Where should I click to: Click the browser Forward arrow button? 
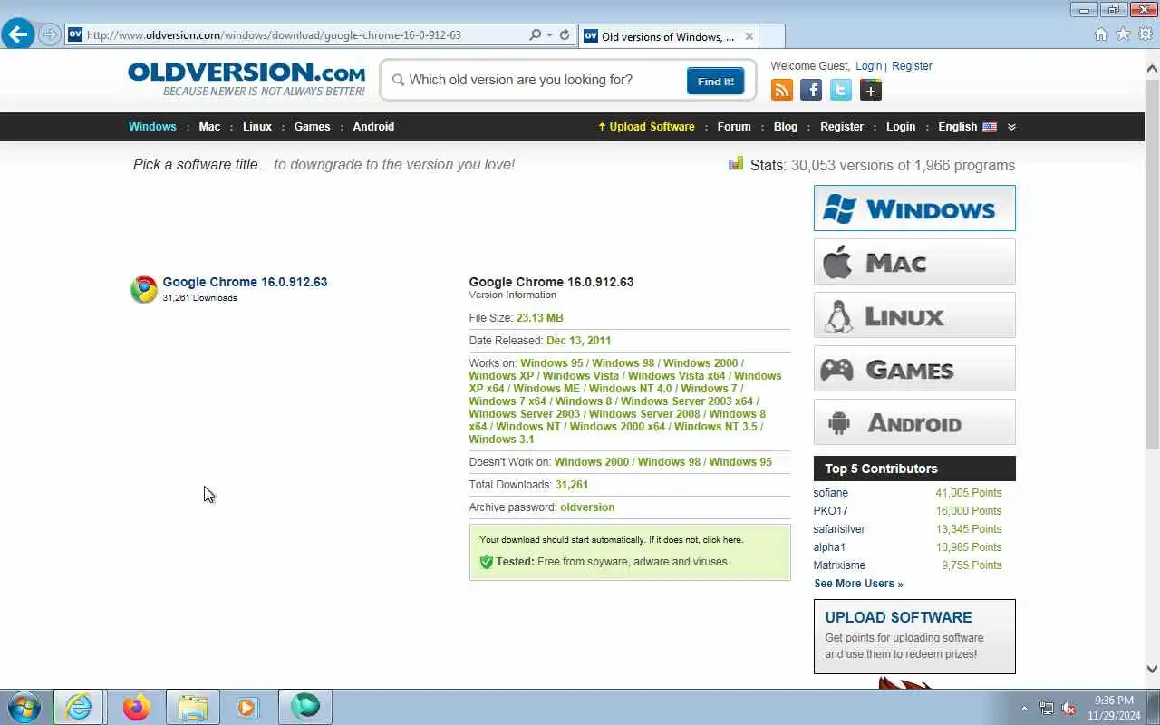50,35
